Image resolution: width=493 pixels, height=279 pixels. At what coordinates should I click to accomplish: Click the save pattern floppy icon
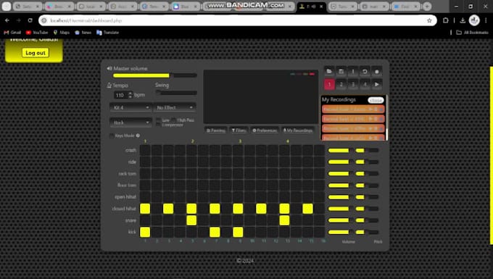coord(341,71)
